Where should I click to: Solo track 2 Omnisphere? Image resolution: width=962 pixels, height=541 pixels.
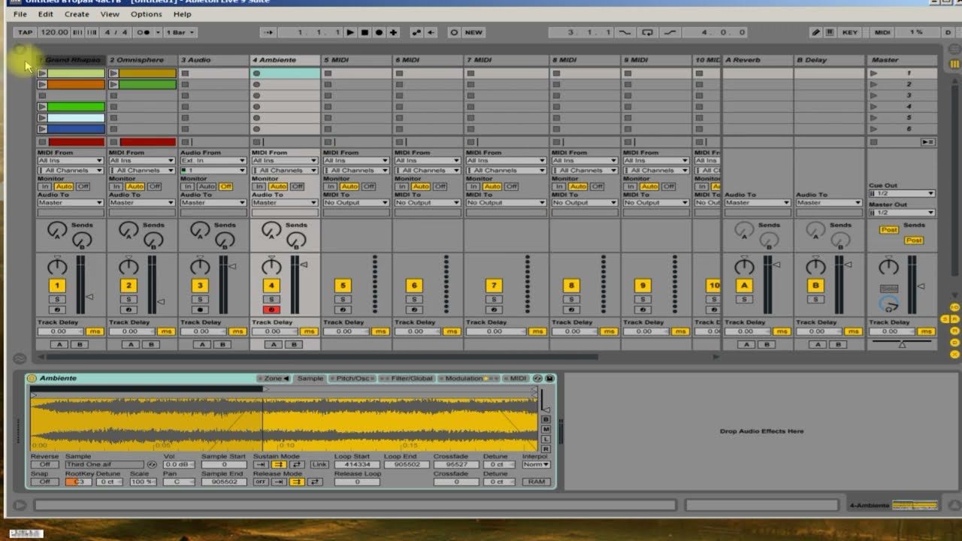(129, 299)
